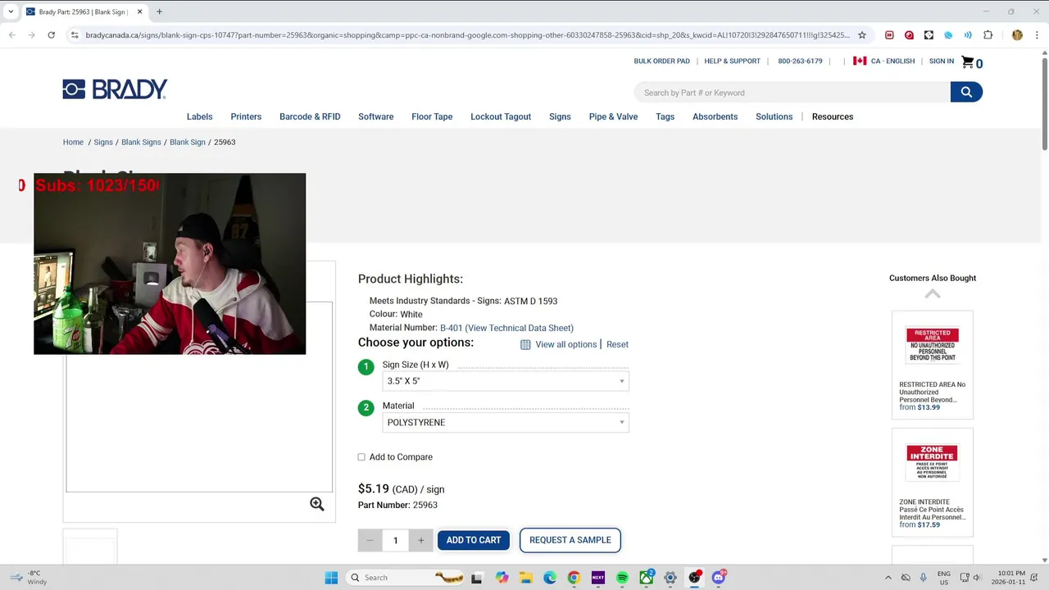Open CA - English language selector
Image resolution: width=1049 pixels, height=590 pixels.
[x=892, y=61]
